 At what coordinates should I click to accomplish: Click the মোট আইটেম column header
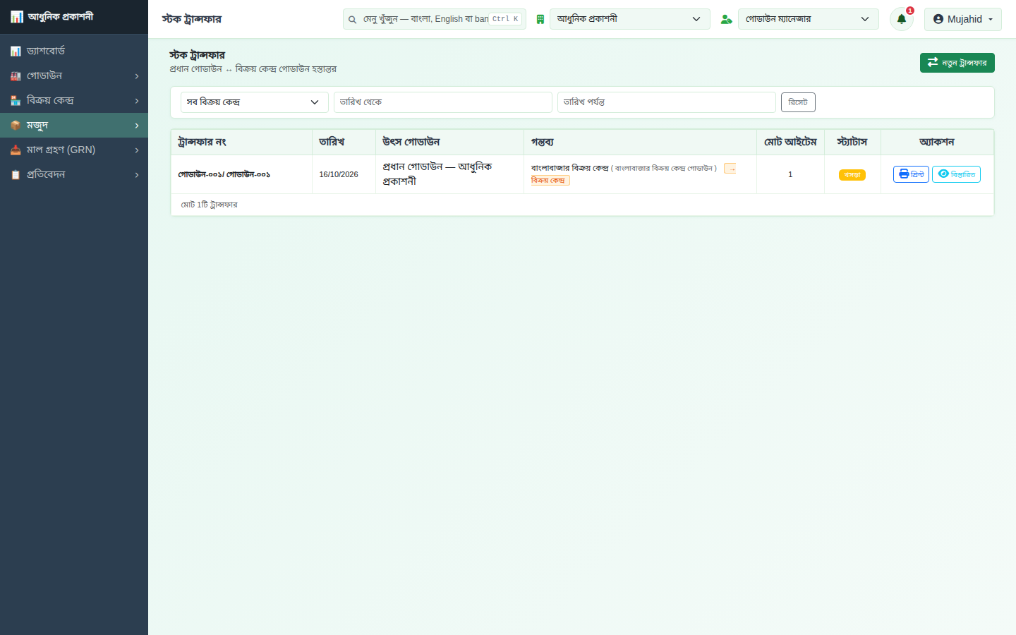coord(790,142)
